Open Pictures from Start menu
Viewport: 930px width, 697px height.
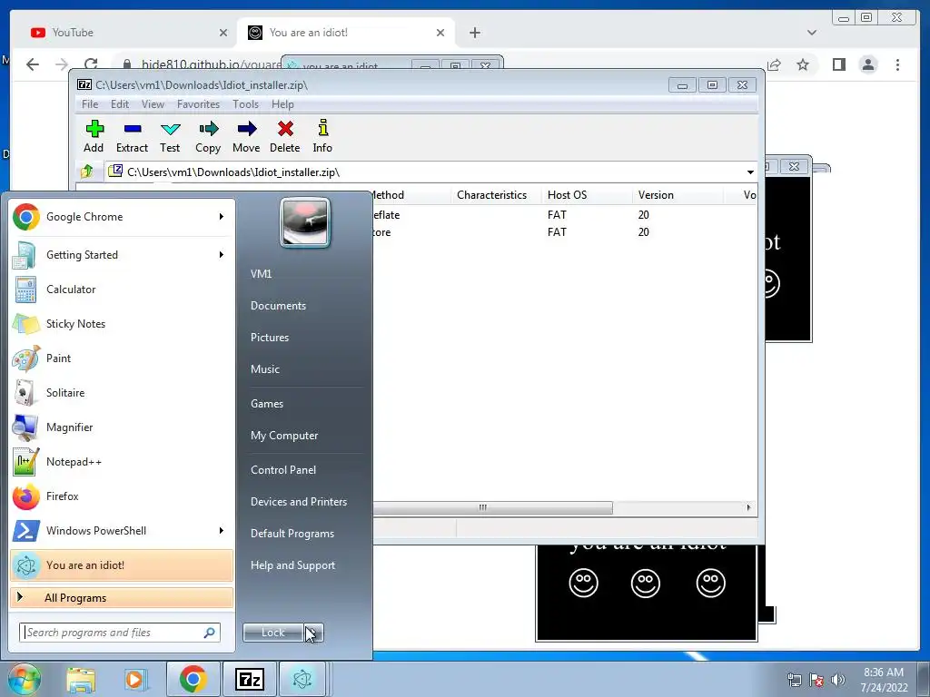(x=270, y=338)
